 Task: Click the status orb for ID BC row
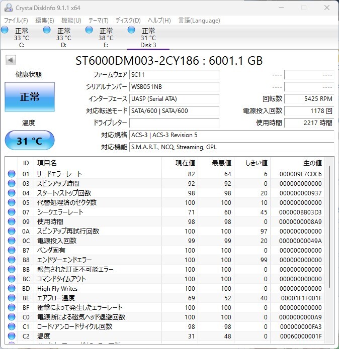(x=12, y=279)
